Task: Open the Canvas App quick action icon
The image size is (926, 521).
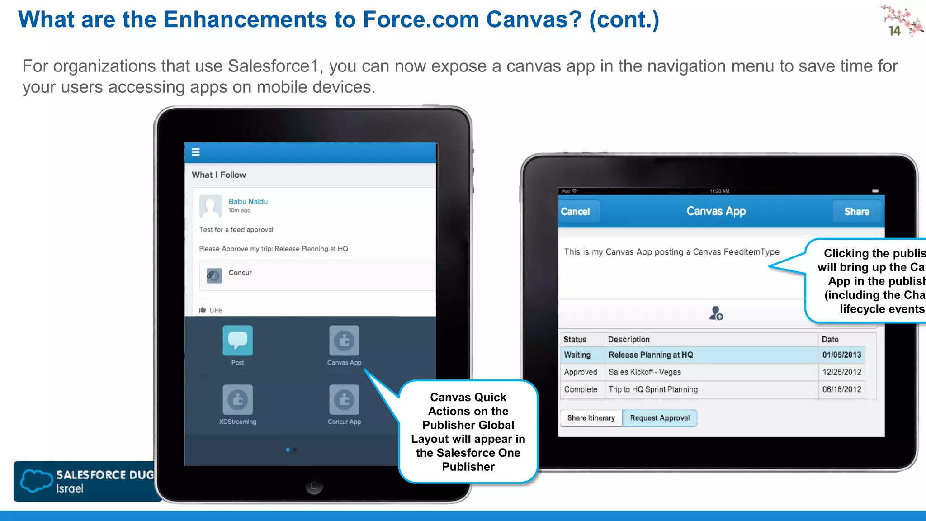Action: tap(344, 341)
